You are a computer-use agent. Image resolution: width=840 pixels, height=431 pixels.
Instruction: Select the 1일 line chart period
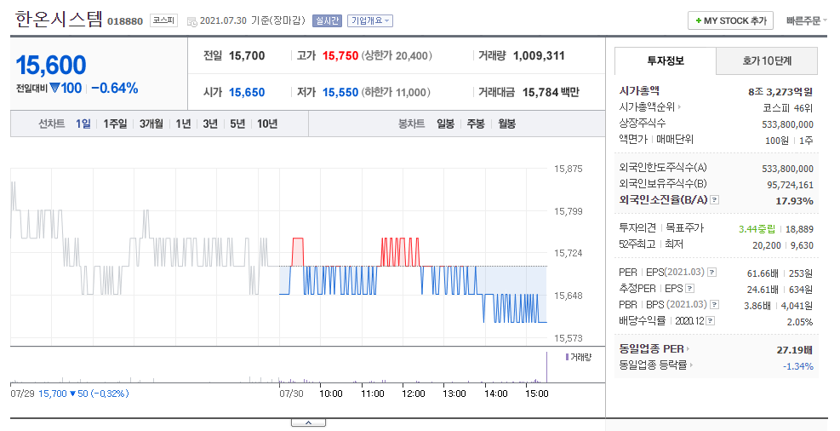(83, 124)
